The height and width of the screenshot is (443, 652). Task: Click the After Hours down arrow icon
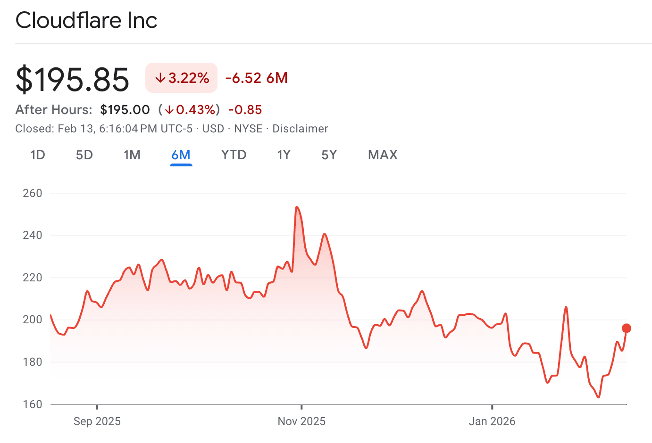(x=169, y=110)
